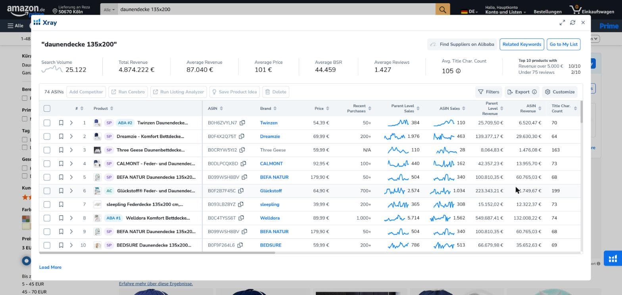Open the Alle search category dropdown
The width and height of the screenshot is (622, 295).
(x=109, y=10)
